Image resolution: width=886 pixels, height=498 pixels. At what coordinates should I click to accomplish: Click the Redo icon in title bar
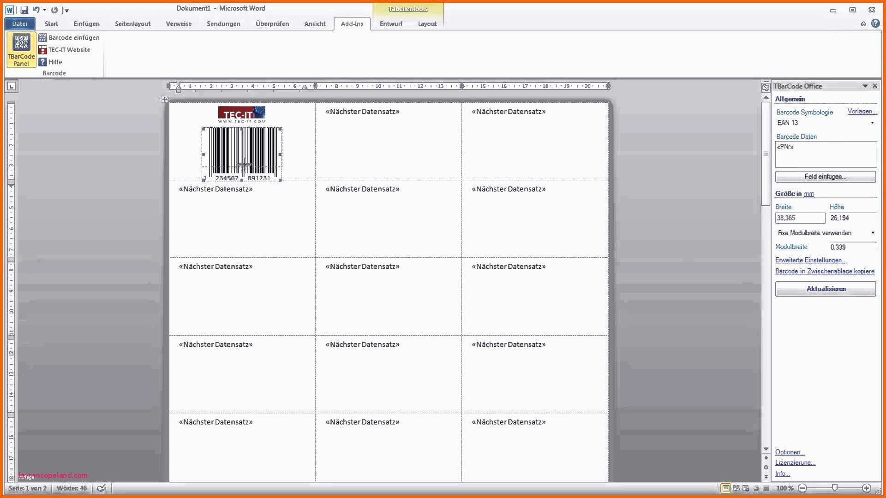(54, 10)
